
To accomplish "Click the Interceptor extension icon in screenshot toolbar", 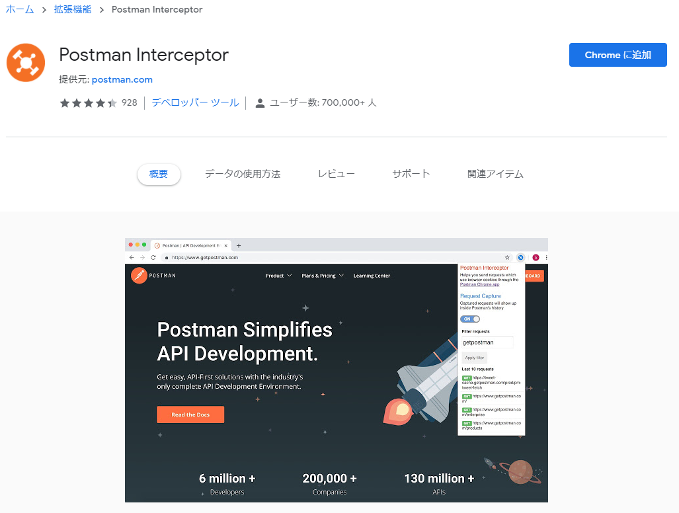I will [520, 258].
